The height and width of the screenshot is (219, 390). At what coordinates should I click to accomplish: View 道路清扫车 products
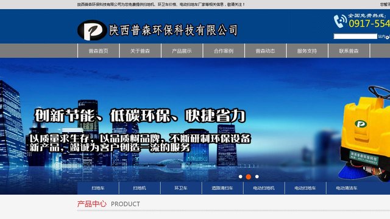click(222, 188)
